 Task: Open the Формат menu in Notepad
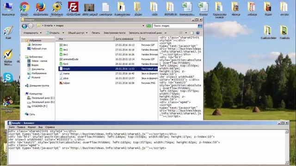[x=32, y=127]
